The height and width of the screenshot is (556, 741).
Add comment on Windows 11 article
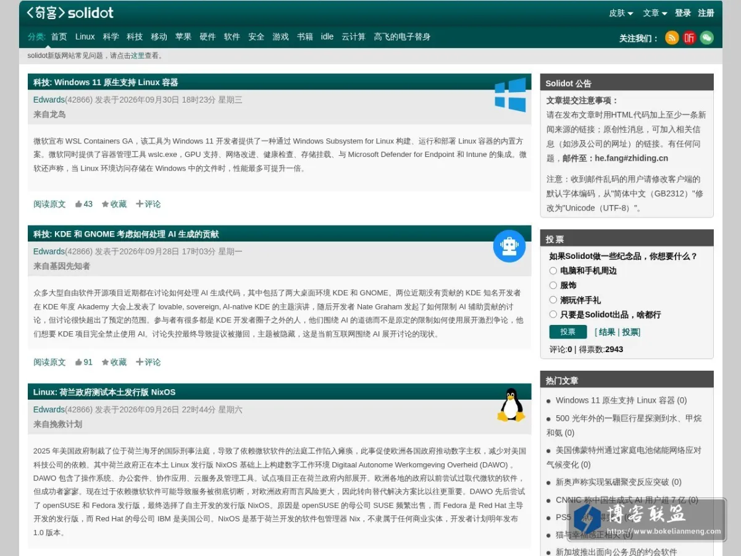(148, 204)
